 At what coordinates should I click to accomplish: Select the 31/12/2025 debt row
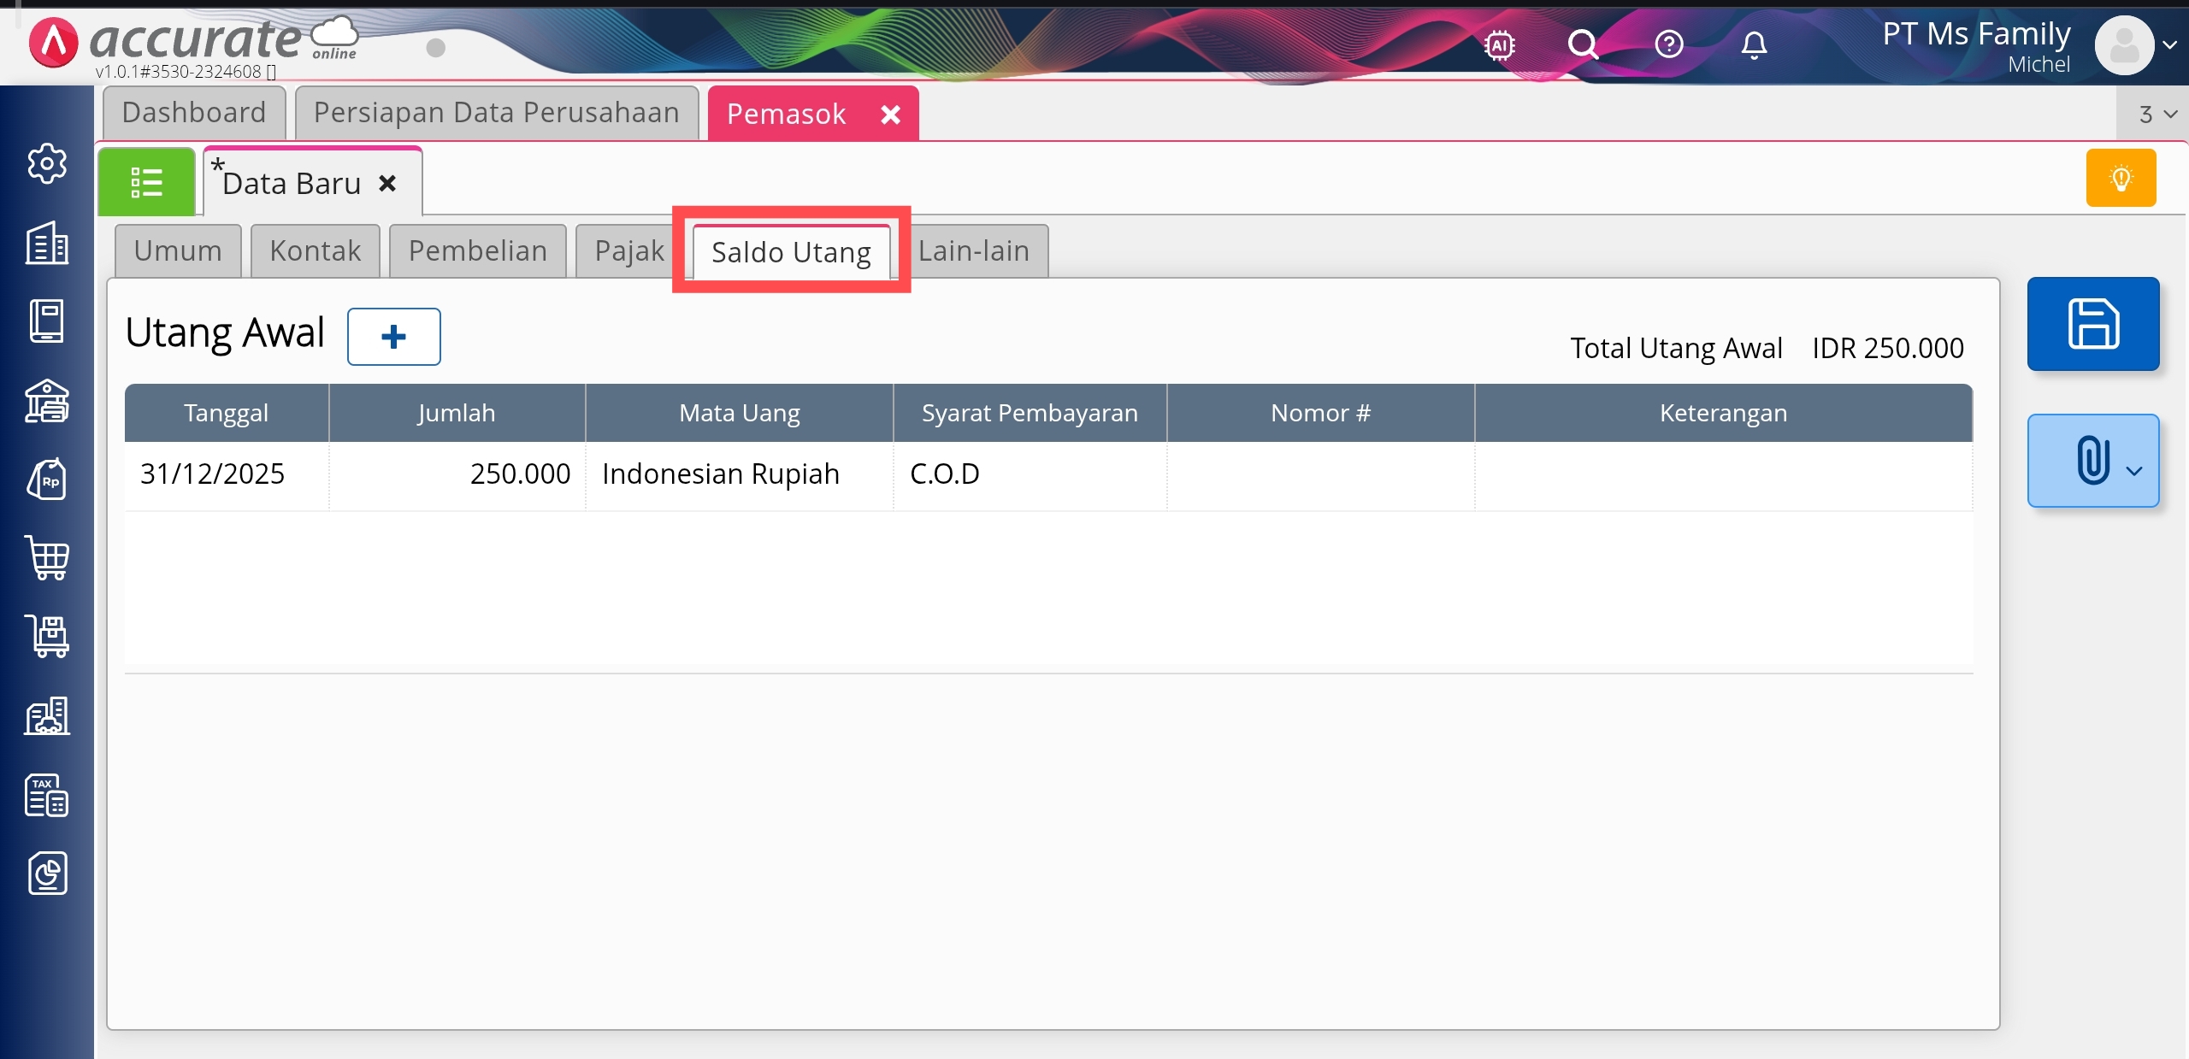click(212, 474)
